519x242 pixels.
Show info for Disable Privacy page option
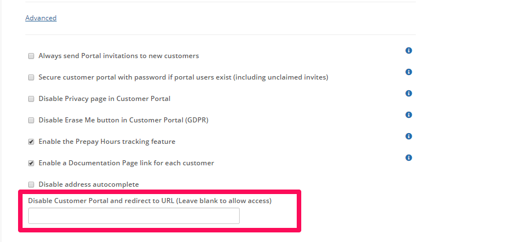pos(408,94)
